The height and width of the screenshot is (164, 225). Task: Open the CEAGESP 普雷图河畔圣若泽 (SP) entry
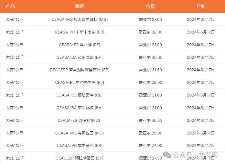coord(79,70)
